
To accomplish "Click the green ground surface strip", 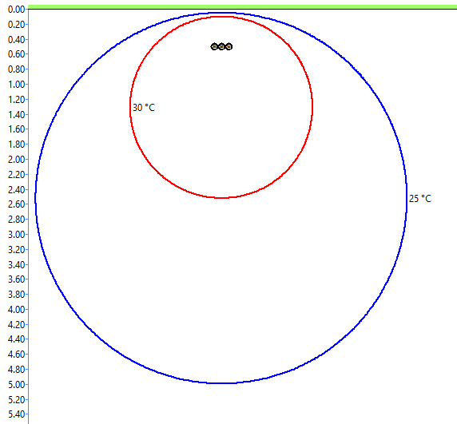I will [243, 6].
